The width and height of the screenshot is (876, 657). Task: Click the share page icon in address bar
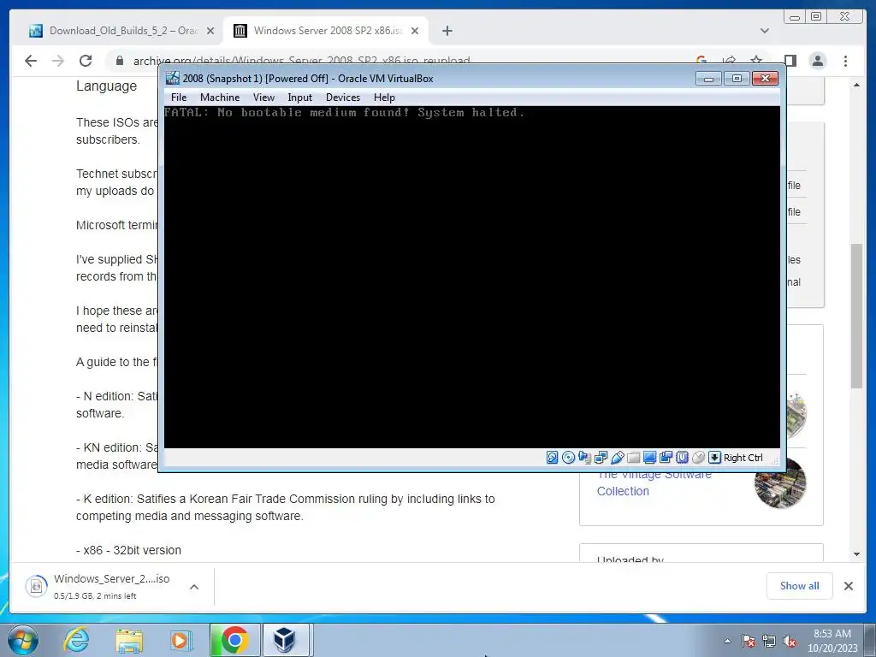(x=729, y=61)
